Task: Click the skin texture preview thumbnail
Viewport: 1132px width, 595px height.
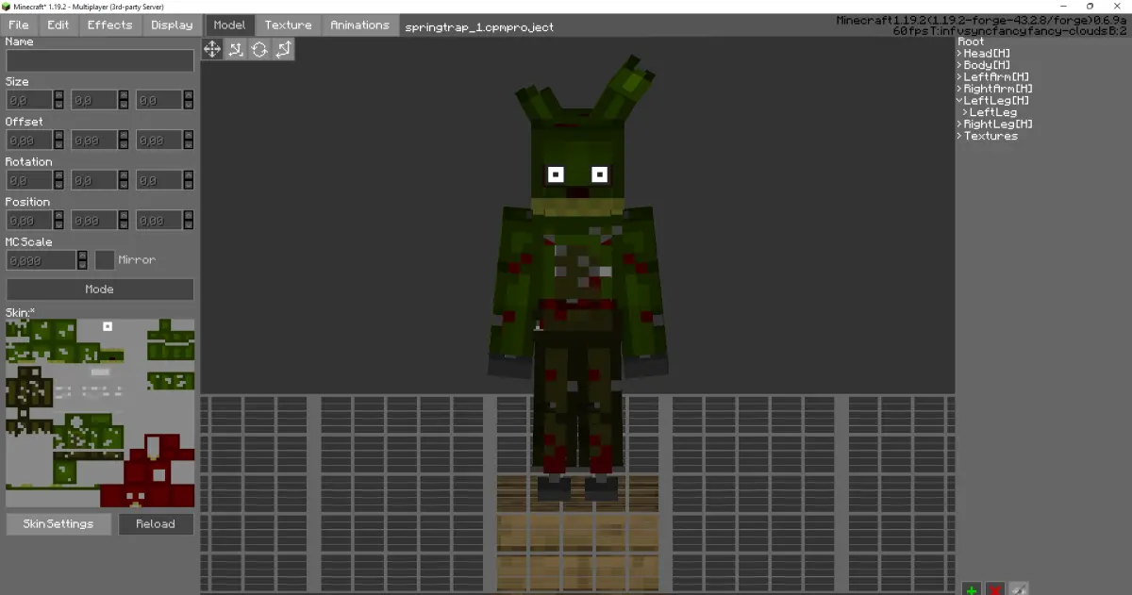Action: point(100,413)
